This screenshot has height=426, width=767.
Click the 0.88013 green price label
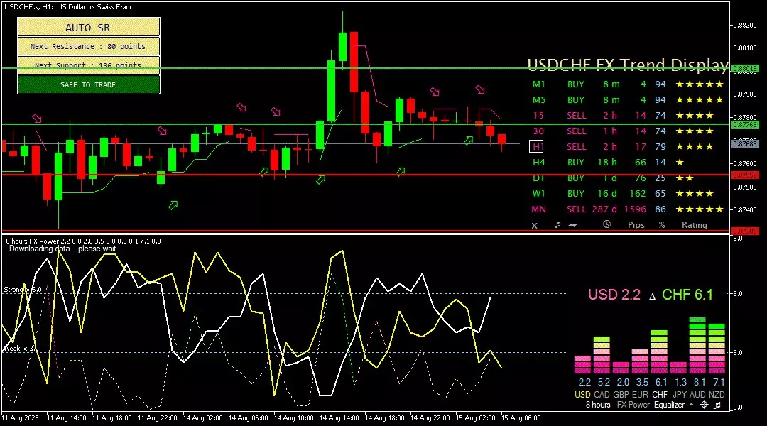pyautogui.click(x=745, y=68)
